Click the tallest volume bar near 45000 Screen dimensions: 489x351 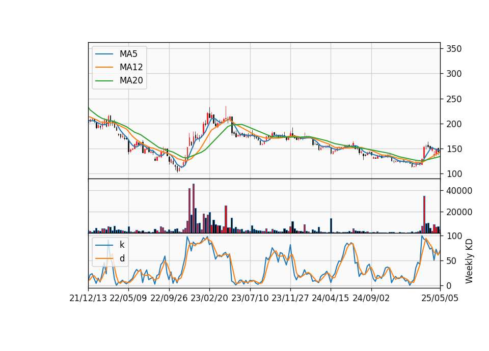pyautogui.click(x=194, y=209)
